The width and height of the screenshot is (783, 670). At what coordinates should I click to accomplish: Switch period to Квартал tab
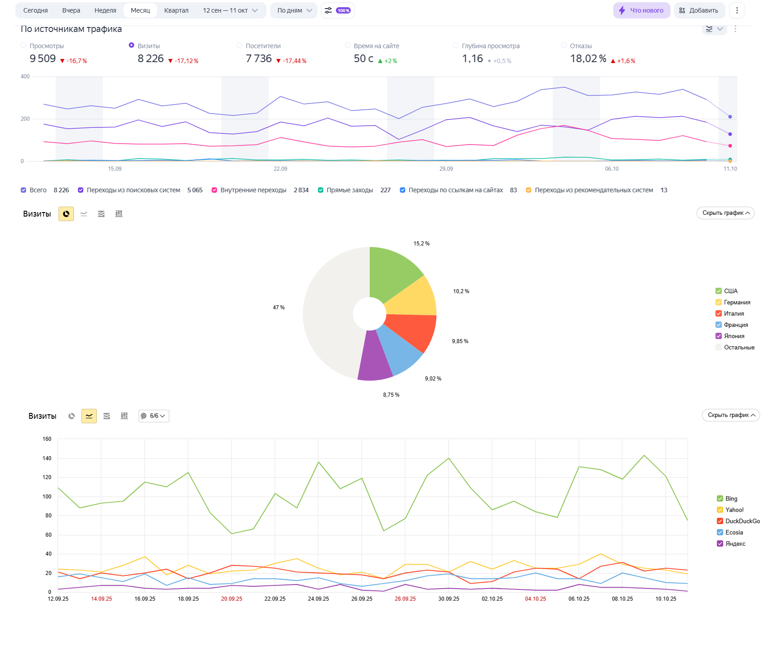(176, 10)
